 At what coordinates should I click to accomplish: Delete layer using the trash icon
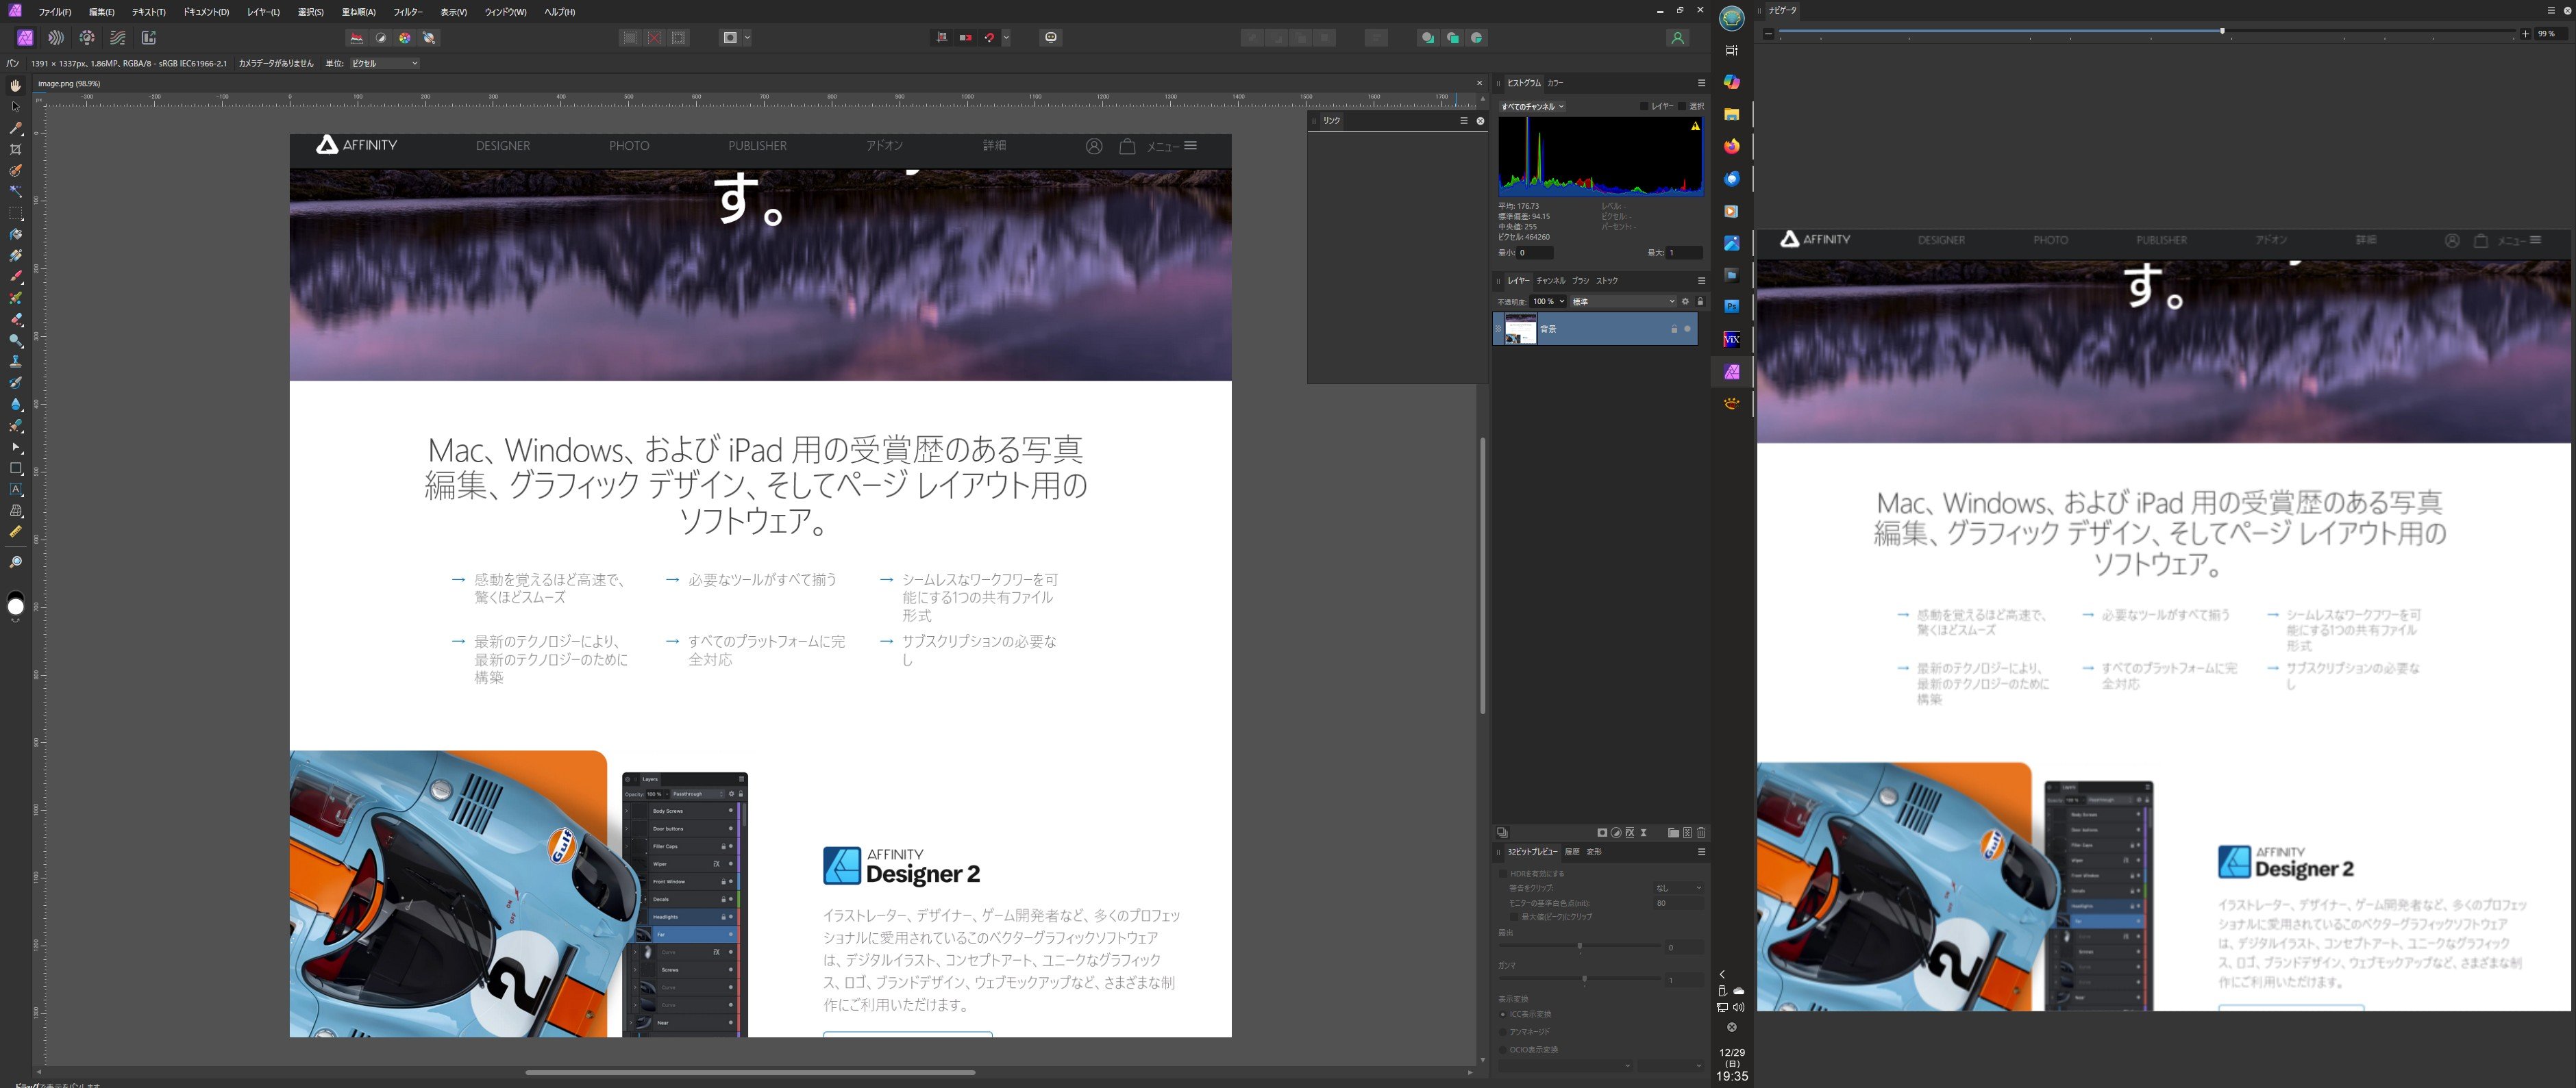click(x=1701, y=832)
